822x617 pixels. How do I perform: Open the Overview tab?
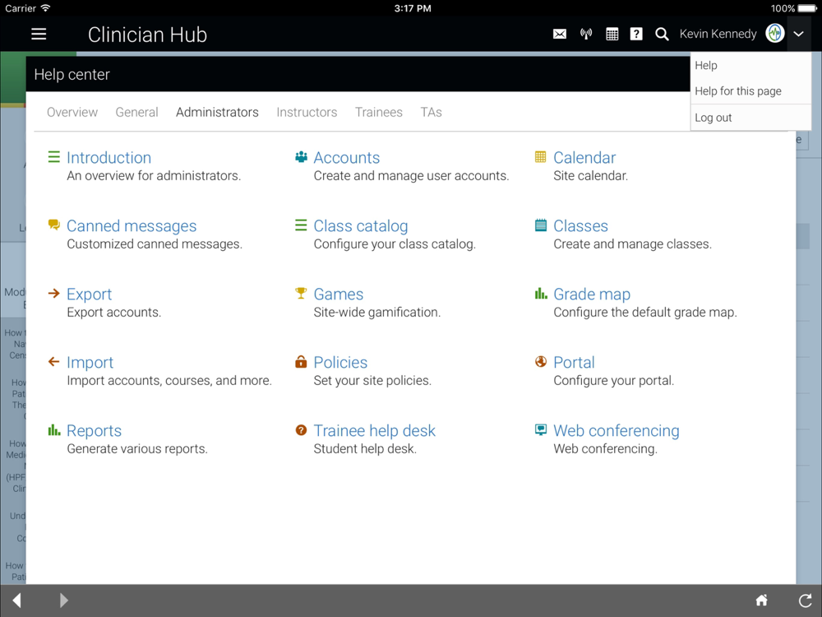(x=72, y=112)
